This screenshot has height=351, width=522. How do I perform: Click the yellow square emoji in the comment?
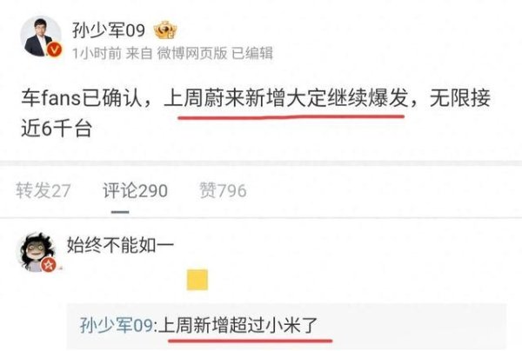[x=197, y=280]
